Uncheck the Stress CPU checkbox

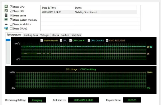(x=11, y=7)
